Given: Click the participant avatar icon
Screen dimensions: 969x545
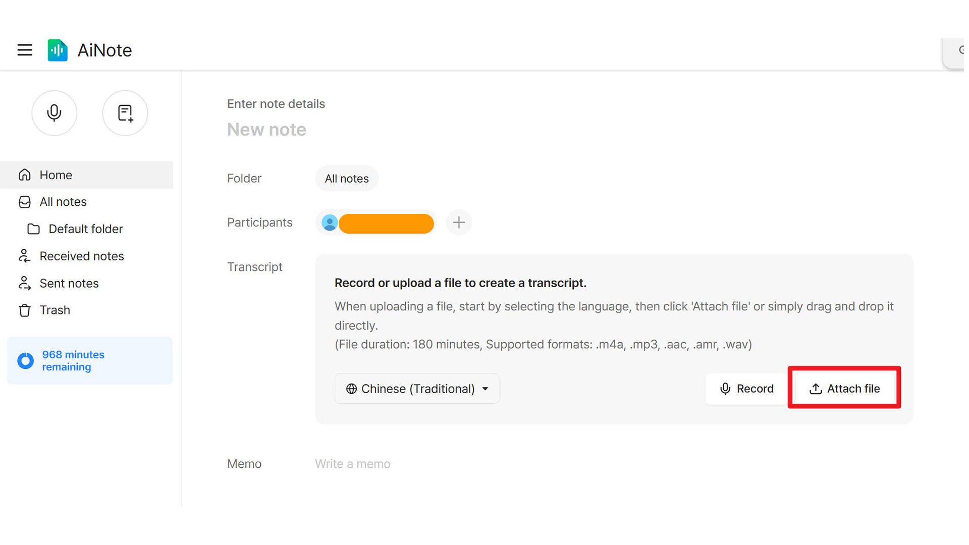Looking at the screenshot, I should 330,223.
